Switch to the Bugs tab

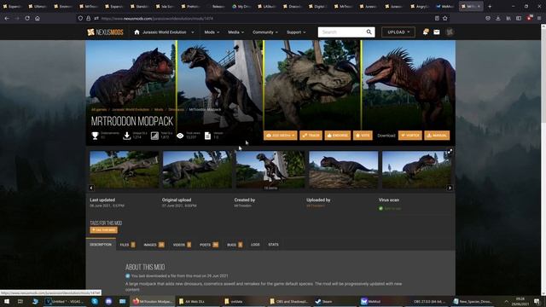tap(235, 245)
